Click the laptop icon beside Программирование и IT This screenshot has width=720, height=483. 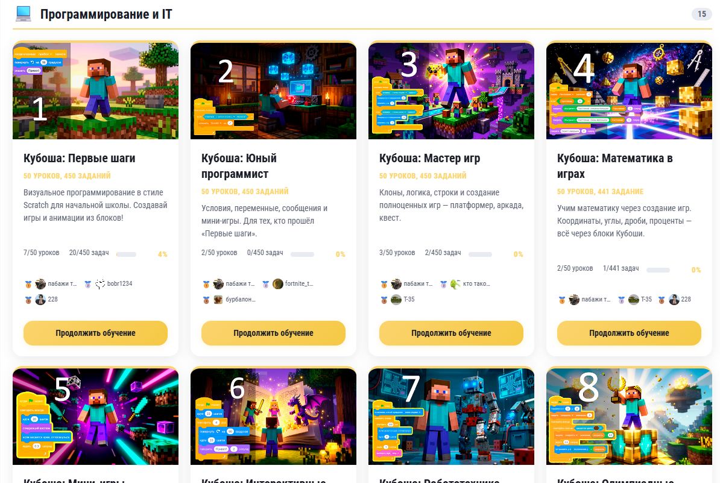tap(23, 14)
